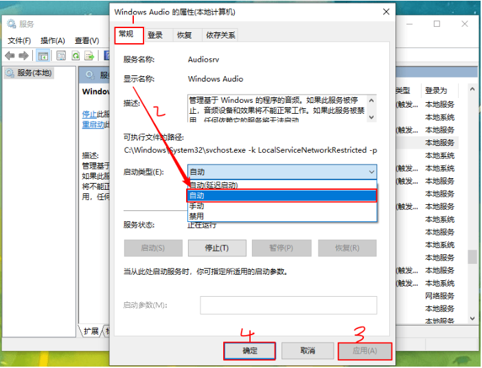Switch to the 登录 tab
Viewport: 482px width, 368px height.
[155, 36]
